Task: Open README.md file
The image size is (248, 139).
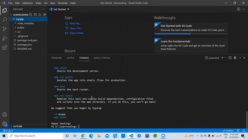Action: (28, 49)
